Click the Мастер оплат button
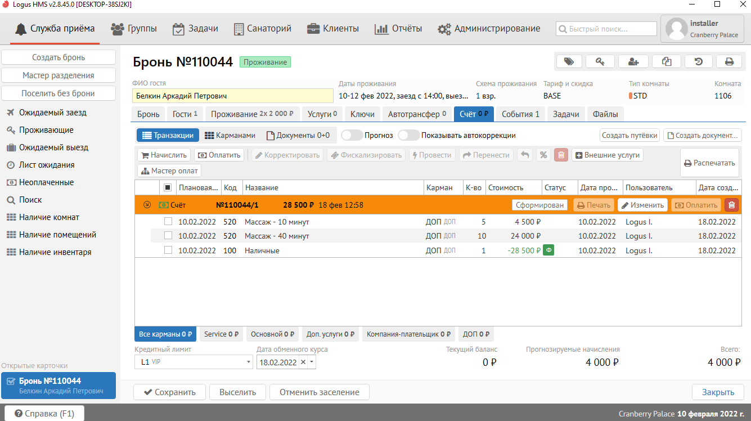This screenshot has height=421, width=751. click(169, 171)
